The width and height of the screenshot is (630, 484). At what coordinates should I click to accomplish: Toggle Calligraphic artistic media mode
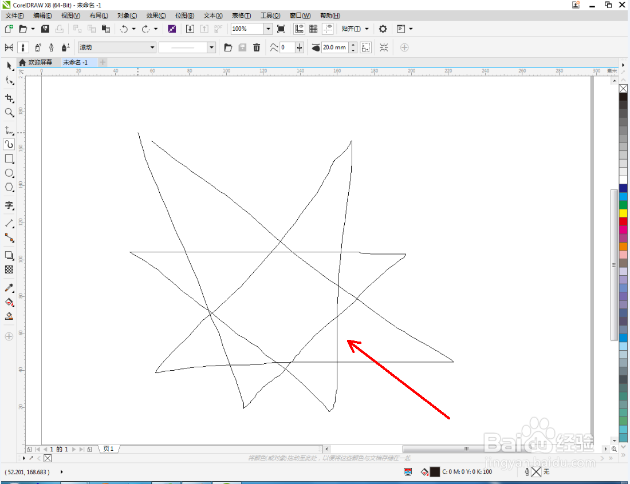click(x=52, y=47)
